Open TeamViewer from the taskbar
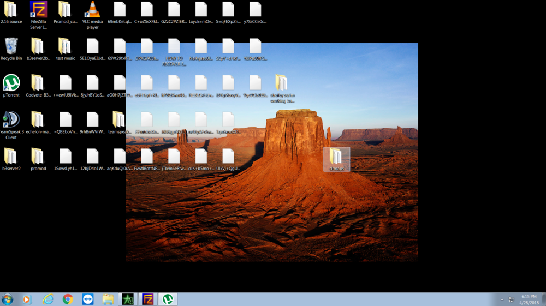Image resolution: width=546 pixels, height=306 pixels. pyautogui.click(x=88, y=299)
